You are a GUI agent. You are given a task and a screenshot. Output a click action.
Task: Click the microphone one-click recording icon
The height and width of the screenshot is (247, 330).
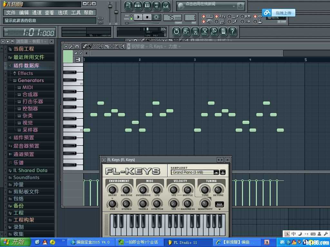(x=214, y=32)
